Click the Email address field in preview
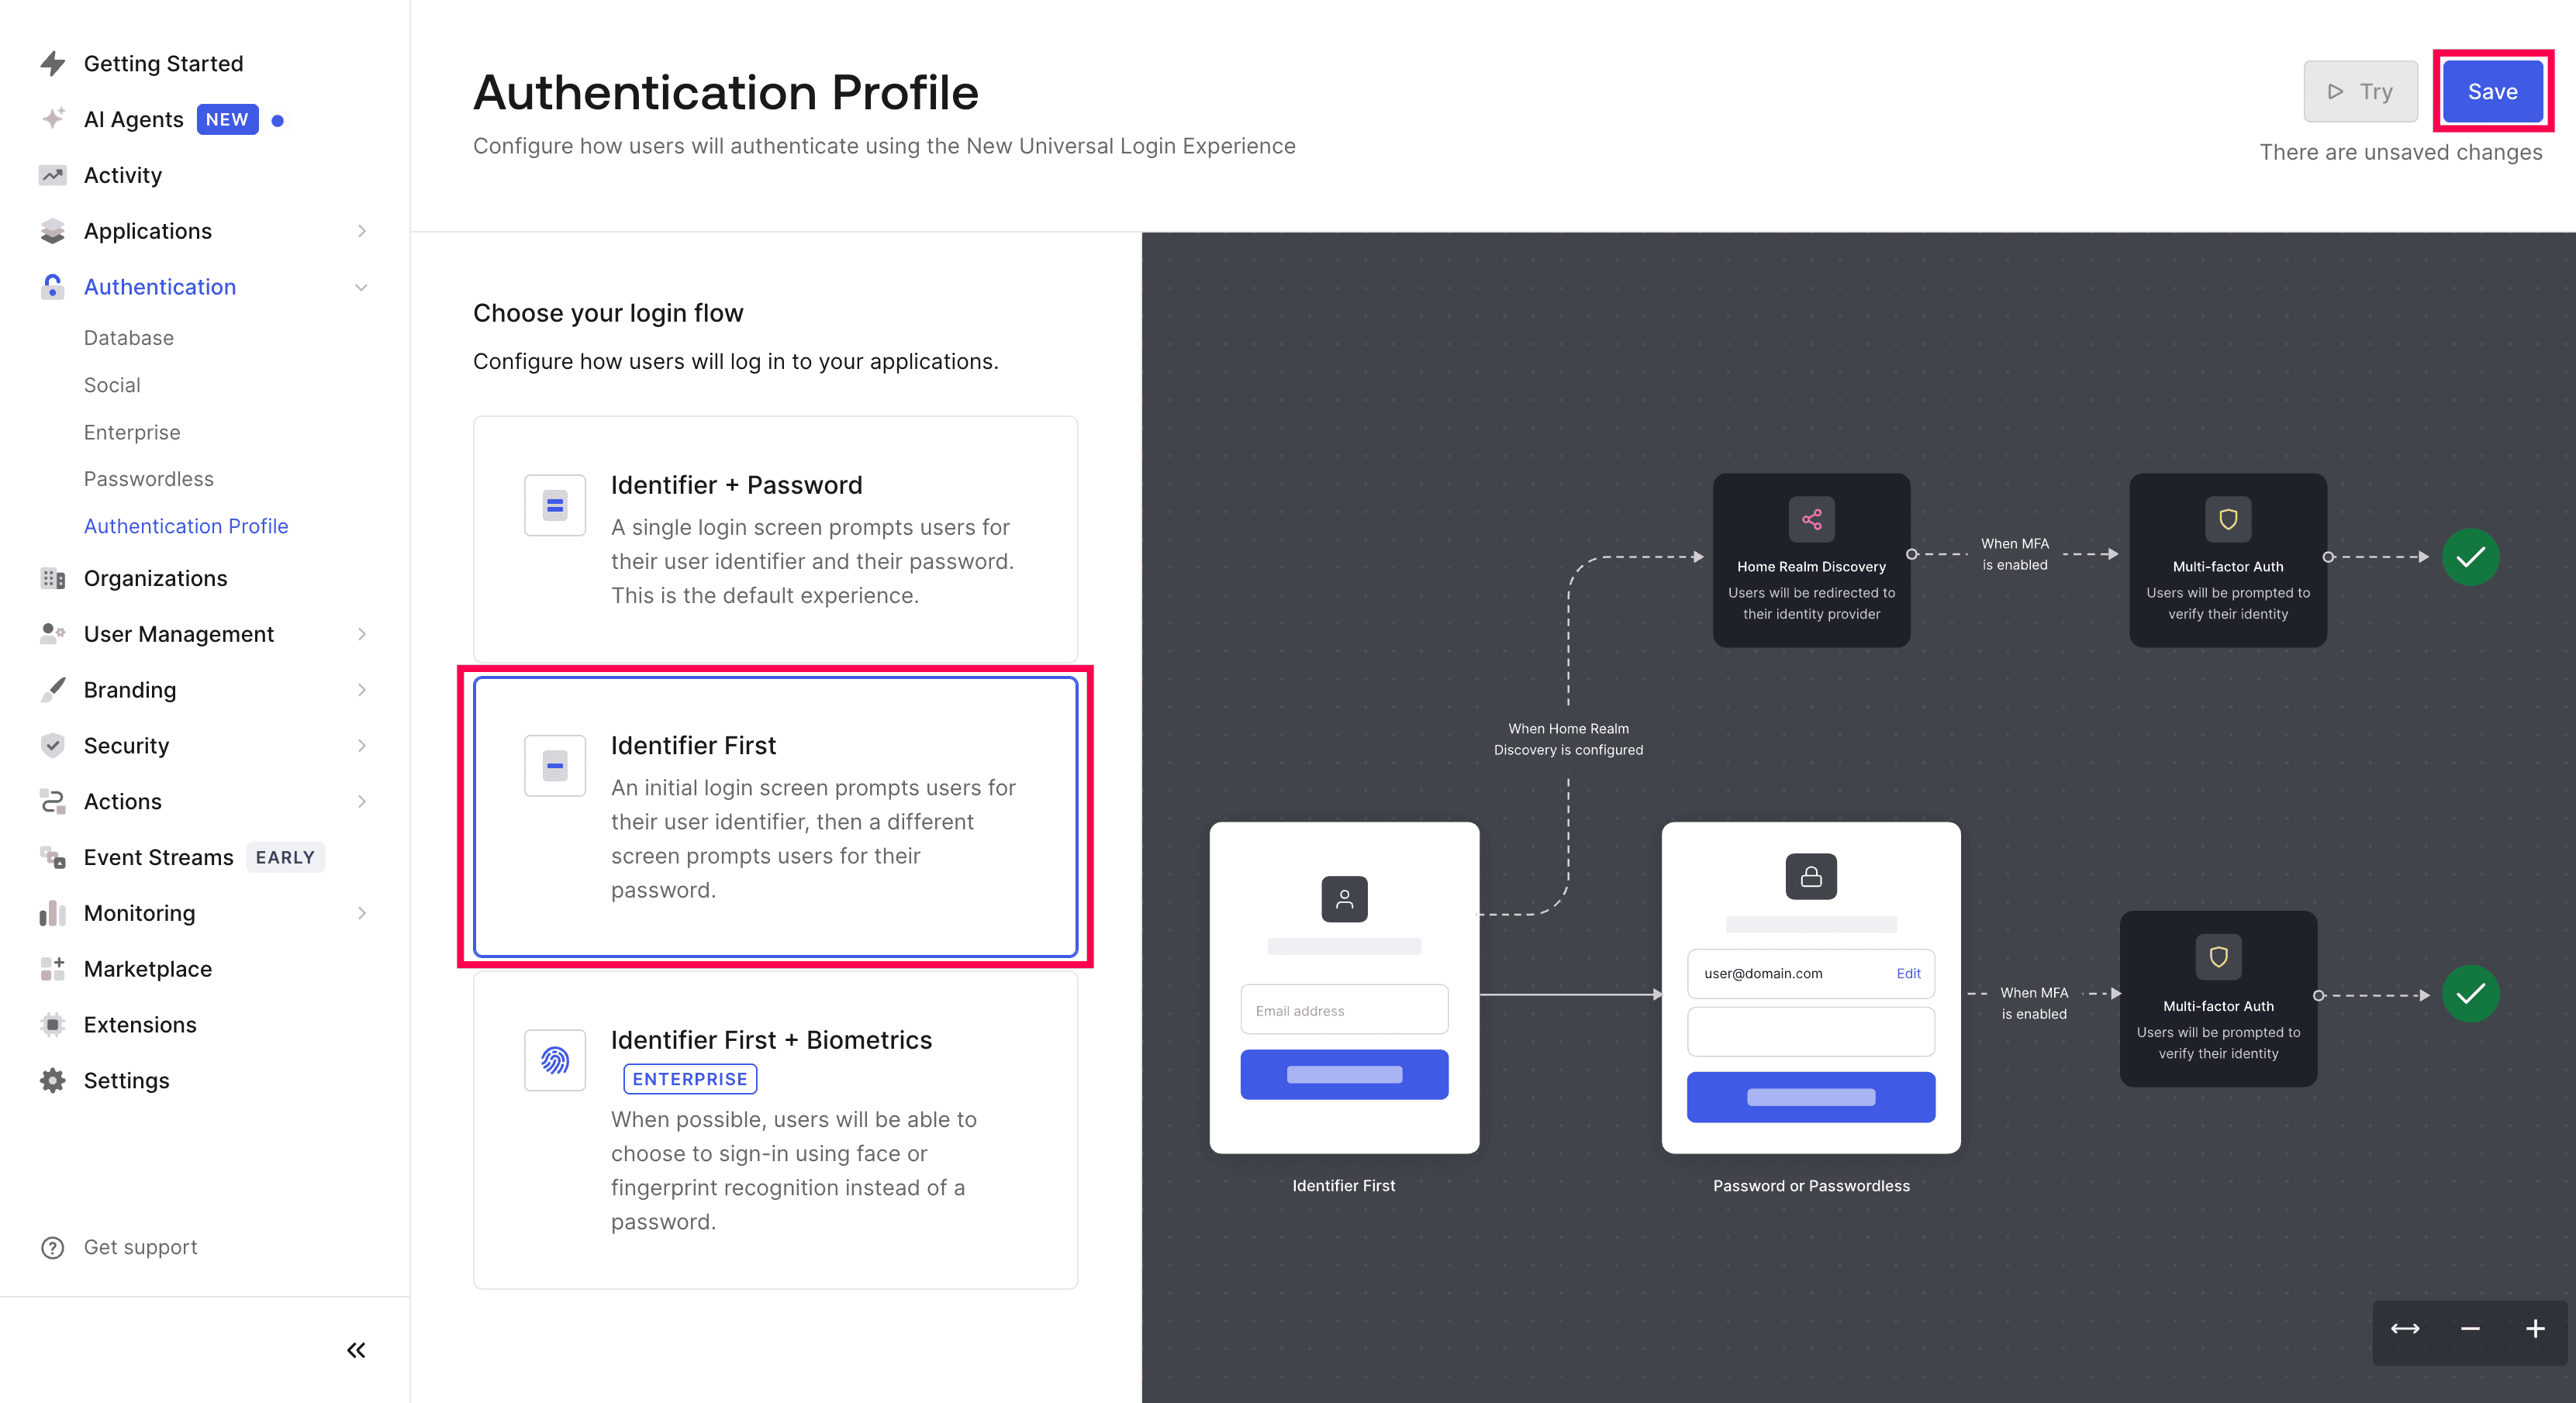2576x1403 pixels. point(1343,1010)
